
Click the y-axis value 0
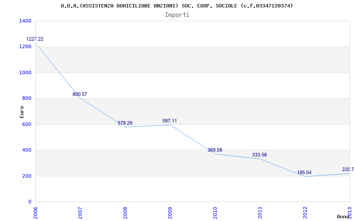pyautogui.click(x=30, y=202)
